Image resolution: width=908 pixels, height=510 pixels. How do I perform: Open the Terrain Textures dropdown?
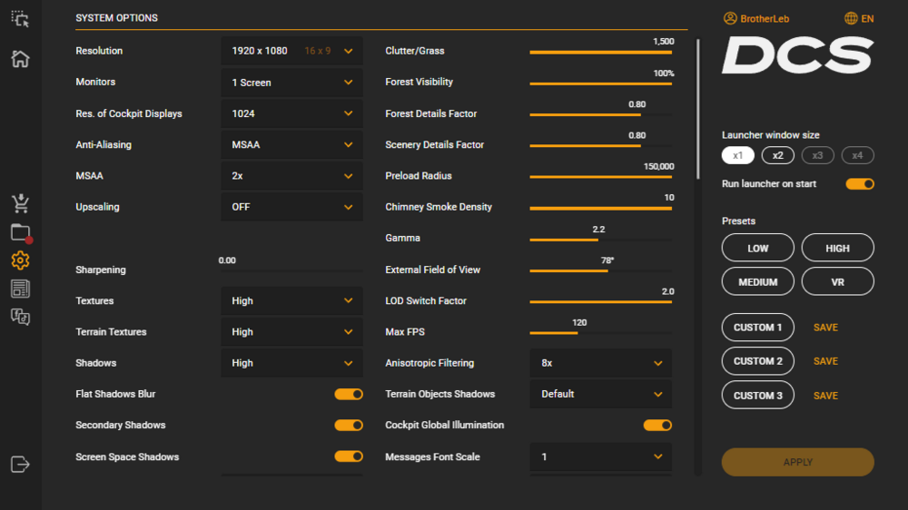coord(291,332)
